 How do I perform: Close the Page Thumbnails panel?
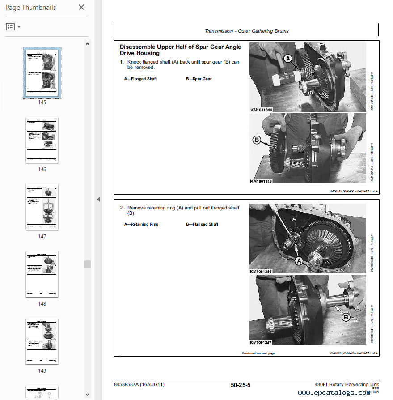[x=81, y=8]
